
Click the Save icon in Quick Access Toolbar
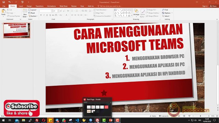point(4,2)
